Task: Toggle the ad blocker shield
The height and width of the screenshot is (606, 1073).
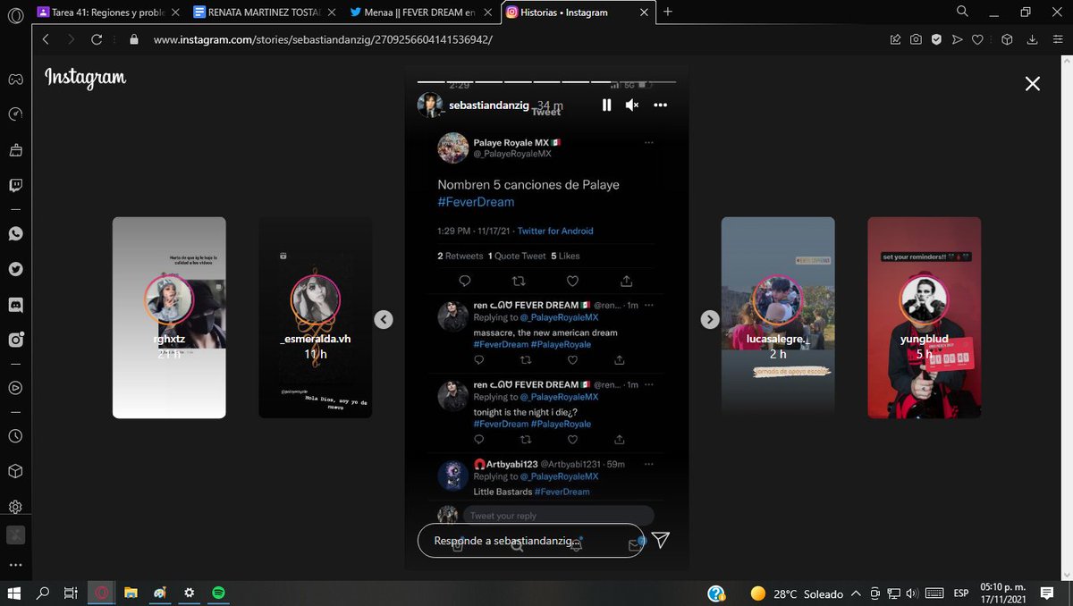Action: [936, 39]
